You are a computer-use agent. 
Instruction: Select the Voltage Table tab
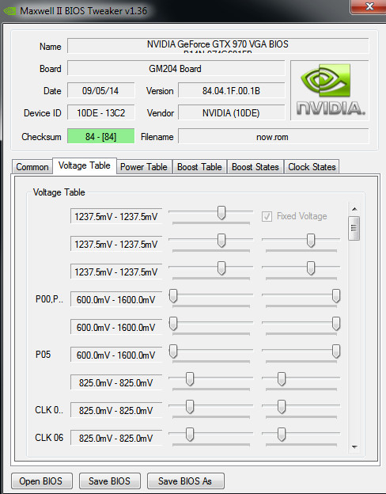85,165
